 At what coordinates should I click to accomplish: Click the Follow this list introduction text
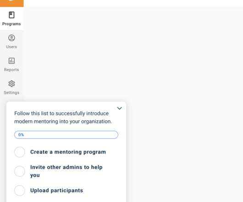pos(63,117)
